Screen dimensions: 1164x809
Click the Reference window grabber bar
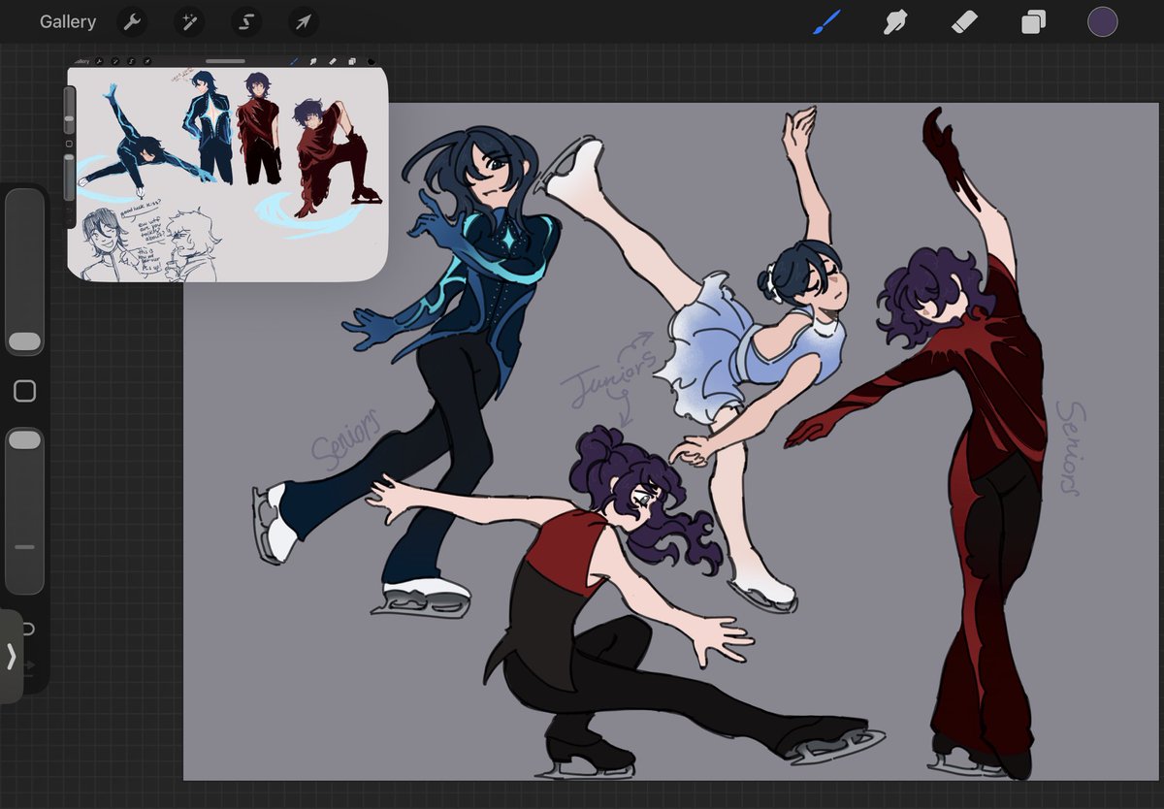(x=226, y=61)
